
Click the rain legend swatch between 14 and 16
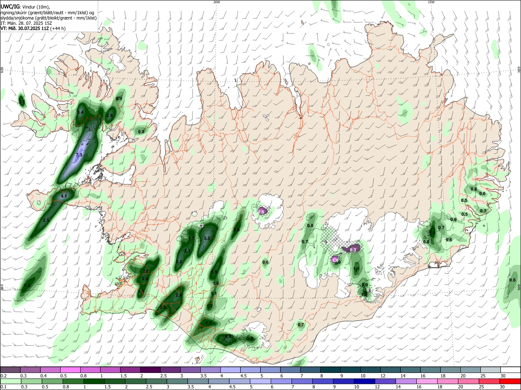[406, 381]
